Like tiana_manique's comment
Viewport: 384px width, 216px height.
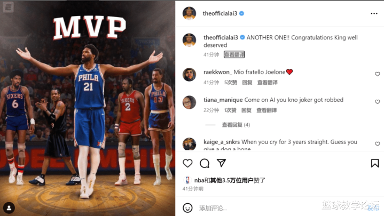(x=378, y=101)
